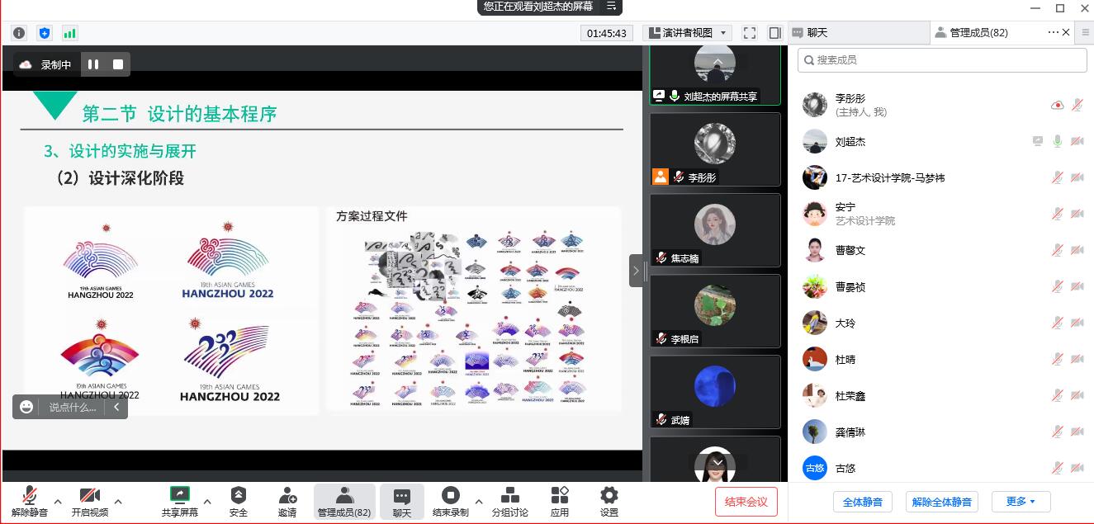Image resolution: width=1094 pixels, height=524 pixels.
Task: Enter full screen mode icon
Action: pos(750,33)
